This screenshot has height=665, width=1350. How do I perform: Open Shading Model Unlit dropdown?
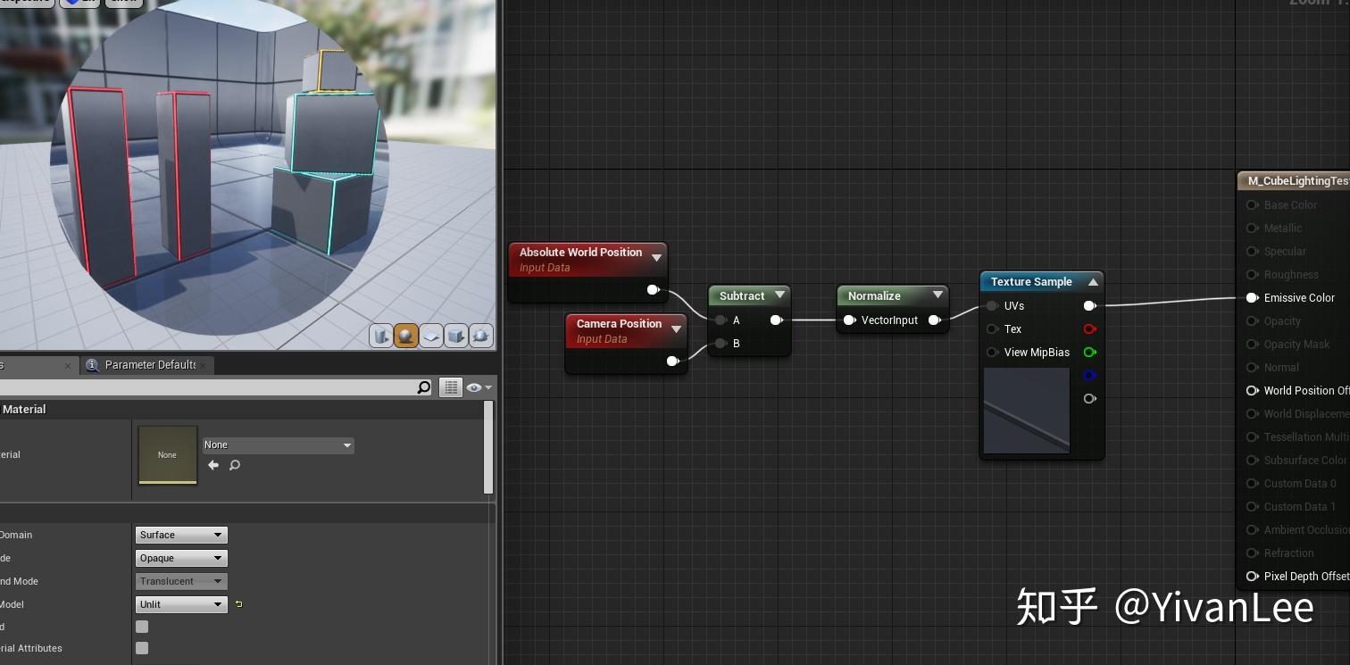point(181,604)
